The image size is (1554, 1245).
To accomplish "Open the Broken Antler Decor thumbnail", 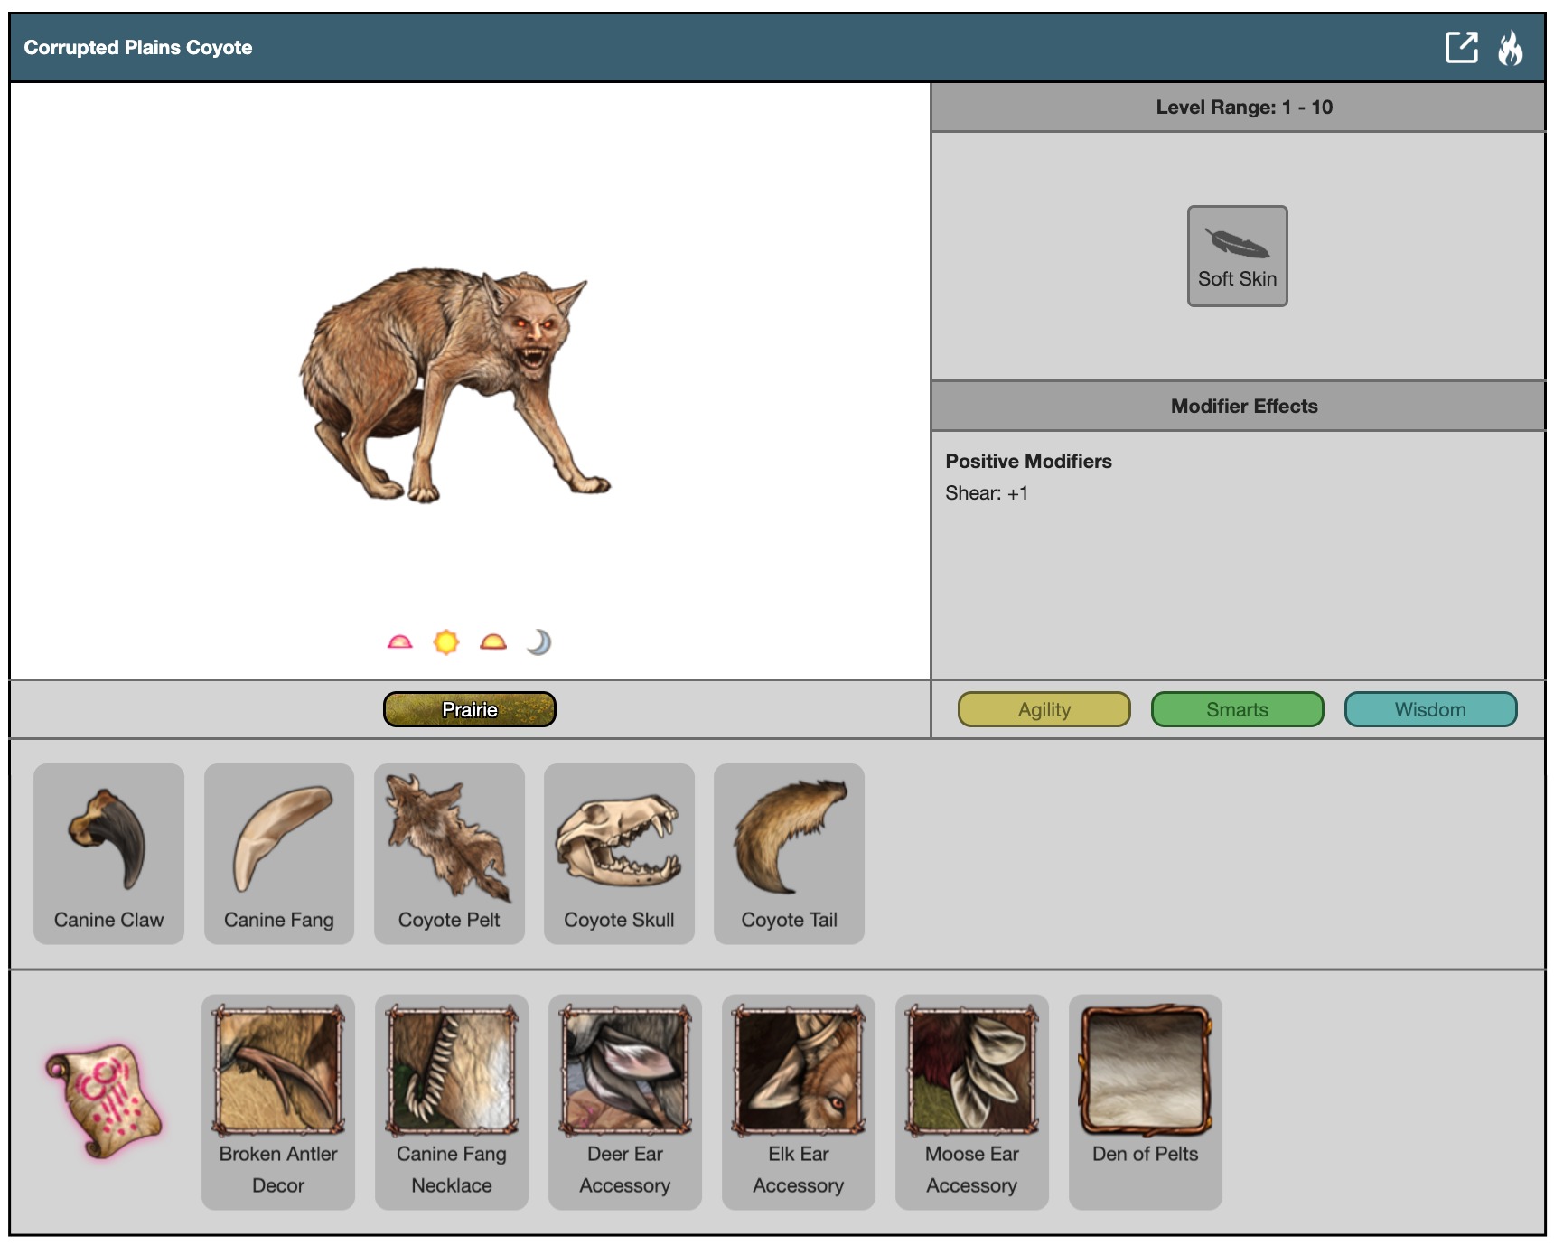I will click(x=278, y=1072).
